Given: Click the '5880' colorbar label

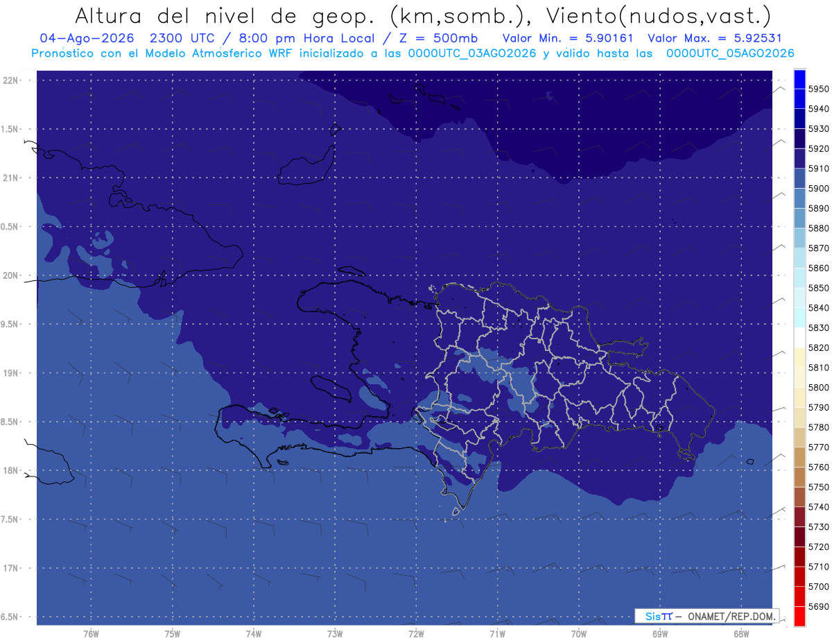Looking at the screenshot, I should point(819,228).
